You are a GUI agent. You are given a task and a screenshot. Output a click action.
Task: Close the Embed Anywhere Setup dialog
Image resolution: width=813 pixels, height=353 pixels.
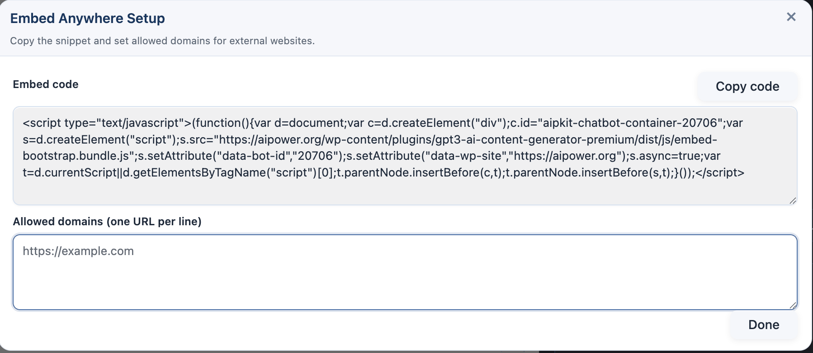click(791, 17)
